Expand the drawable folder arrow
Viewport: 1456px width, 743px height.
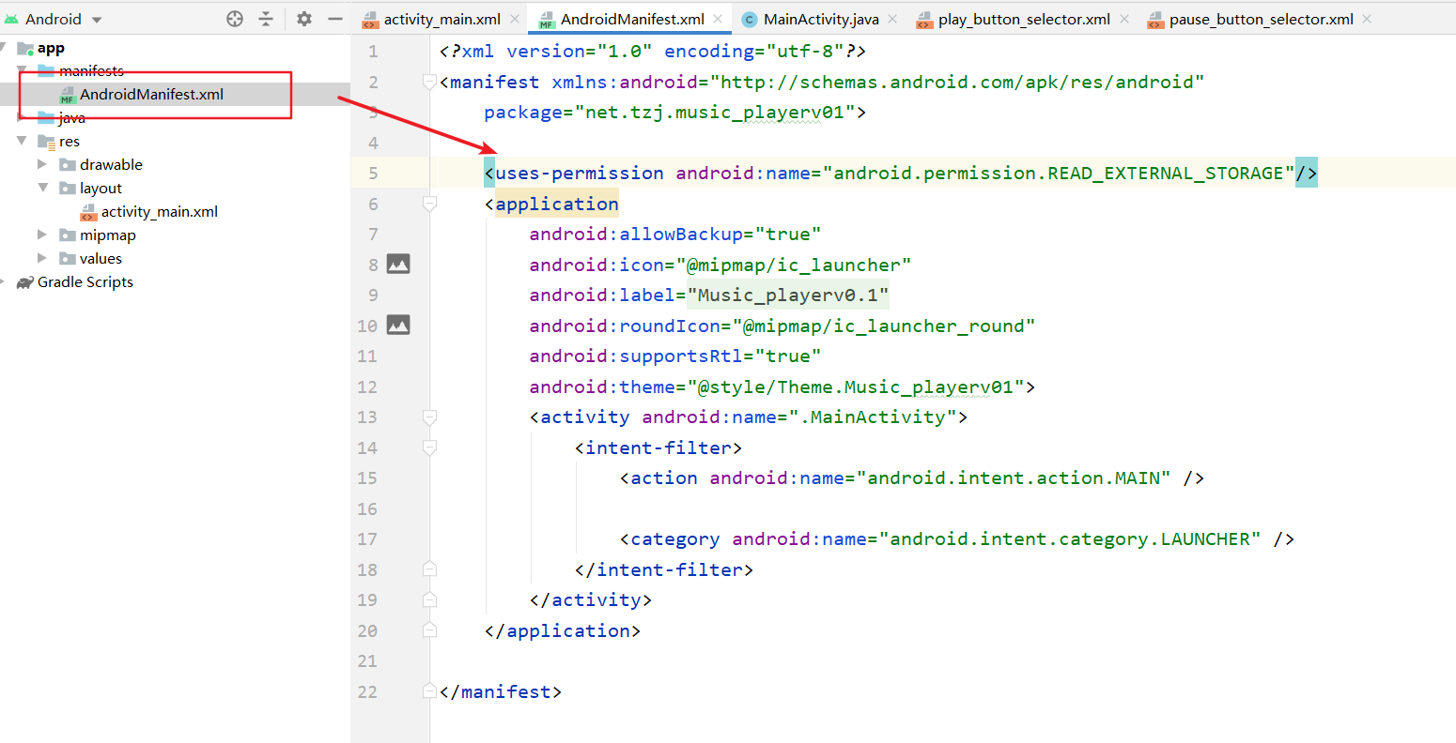click(x=42, y=164)
